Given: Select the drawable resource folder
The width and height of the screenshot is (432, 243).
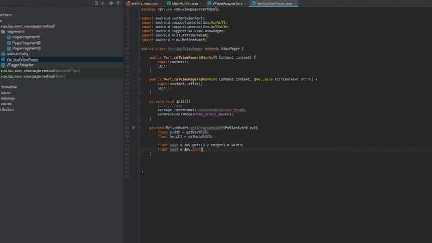Looking at the screenshot, I should coord(9,87).
